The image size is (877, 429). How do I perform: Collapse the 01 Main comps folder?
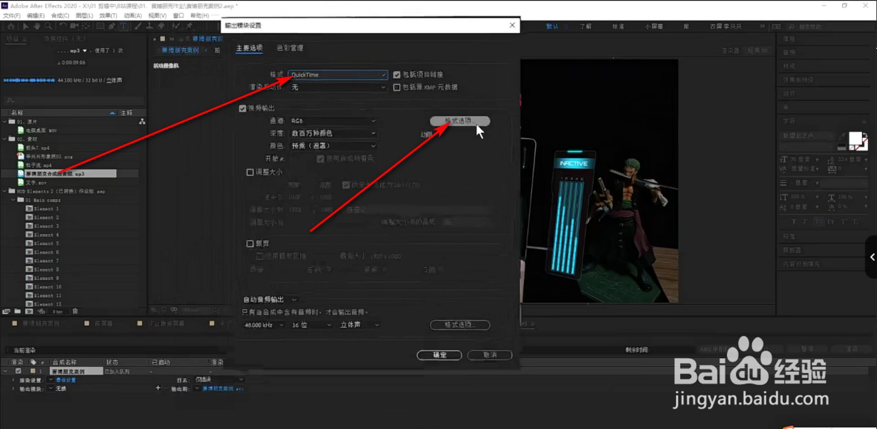(14, 200)
